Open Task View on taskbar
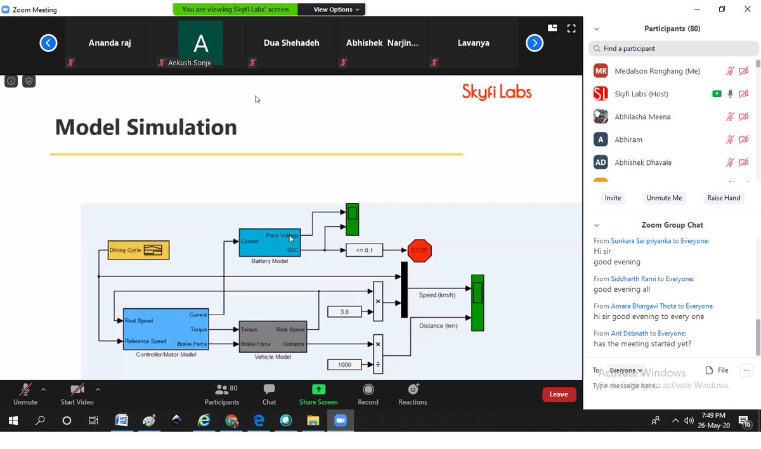 93,420
